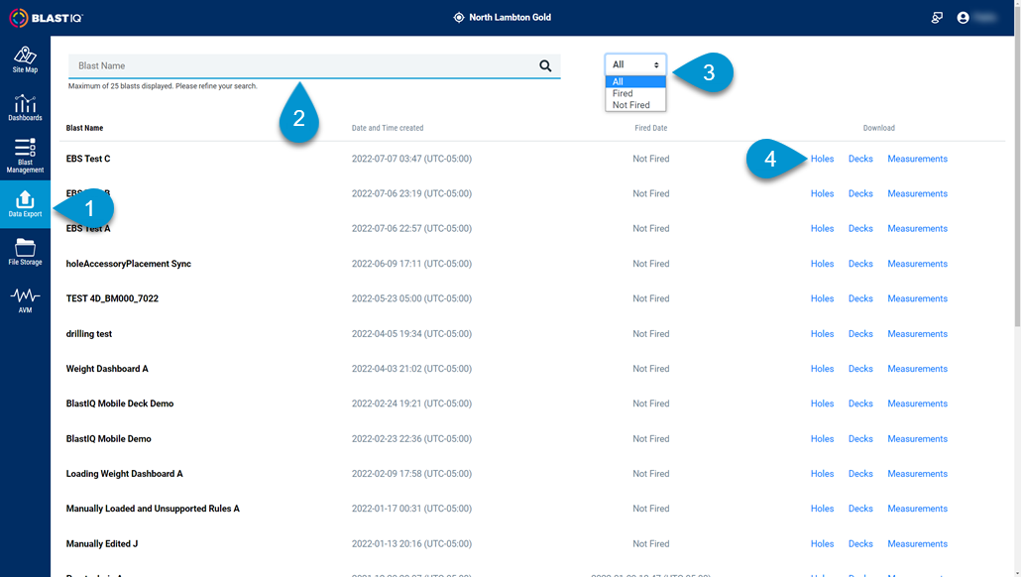Viewport: 1021px width, 577px height.
Task: Download Holes for Manually Loaded and Unsupported Rules A
Action: [822, 509]
